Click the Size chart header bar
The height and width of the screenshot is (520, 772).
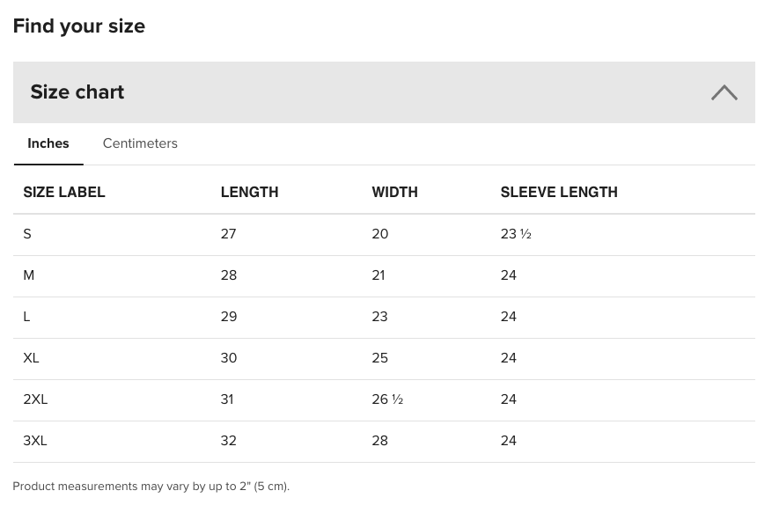click(x=384, y=92)
